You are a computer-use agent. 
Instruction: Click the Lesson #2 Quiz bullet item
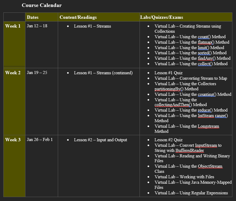click(x=169, y=140)
